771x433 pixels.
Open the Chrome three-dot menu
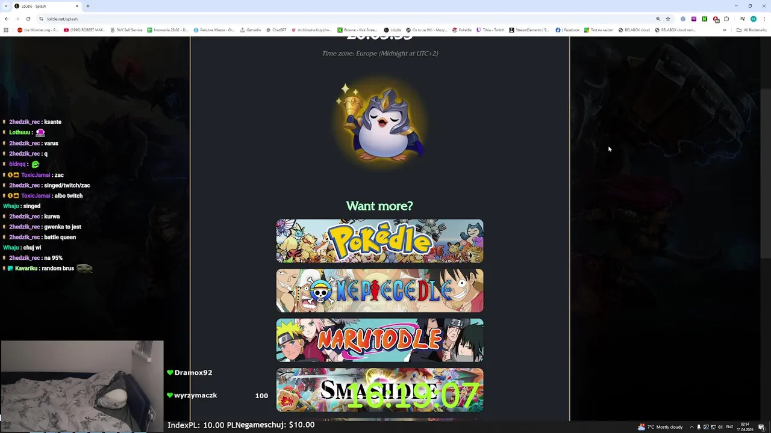(x=764, y=19)
